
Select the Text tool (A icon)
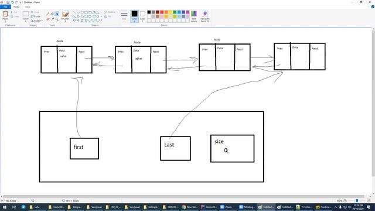coord(57,14)
